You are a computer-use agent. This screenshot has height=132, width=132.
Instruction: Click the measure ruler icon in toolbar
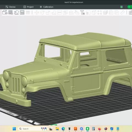coord(122,12)
